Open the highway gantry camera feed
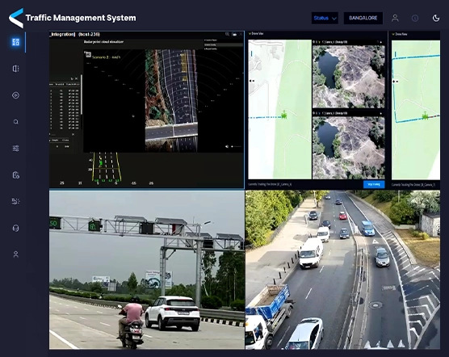Viewport: 449px width, 357px height. (x=147, y=270)
